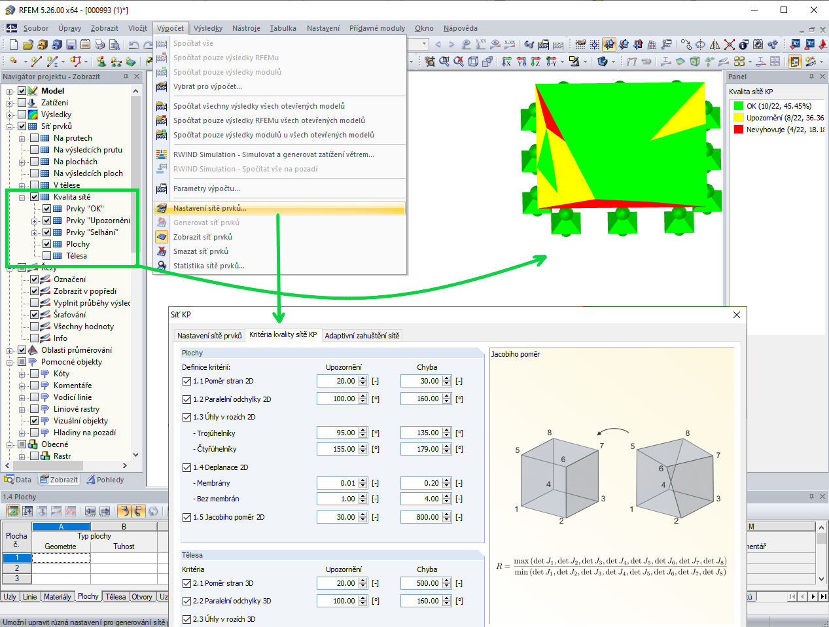Screen dimensions: 829x627
Task: Uncheck the Plochy checkbox under Kvalita sítě
Action: pyautogui.click(x=47, y=244)
